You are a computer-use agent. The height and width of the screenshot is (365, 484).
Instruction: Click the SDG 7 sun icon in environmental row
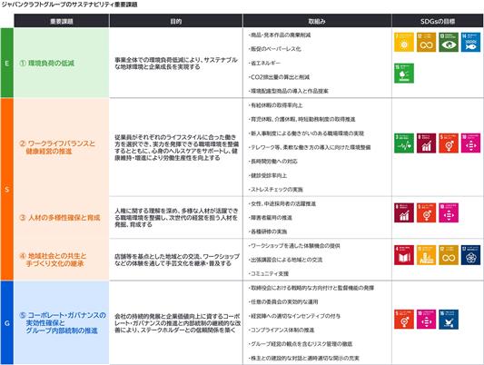pos(404,42)
